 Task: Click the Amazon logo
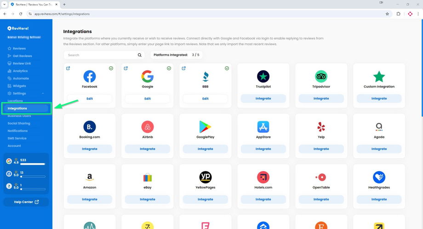(90, 177)
